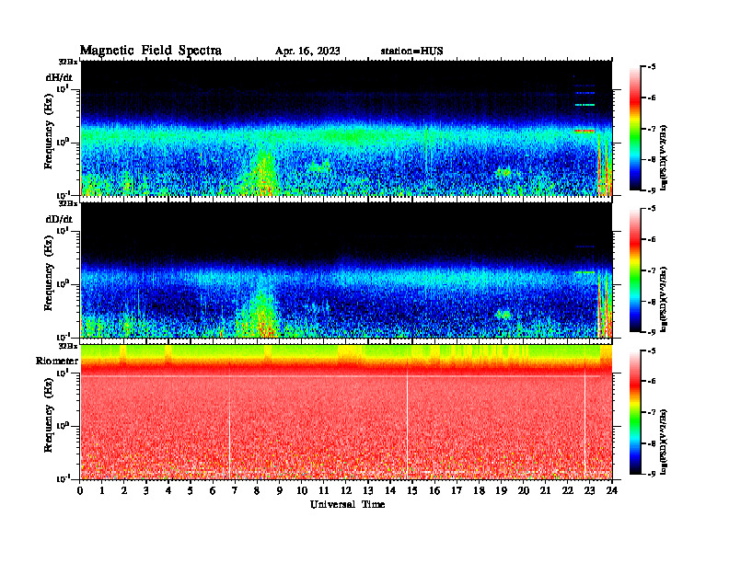Click the dD/dt spectrogram plot
The image size is (729, 563).
pos(346,270)
